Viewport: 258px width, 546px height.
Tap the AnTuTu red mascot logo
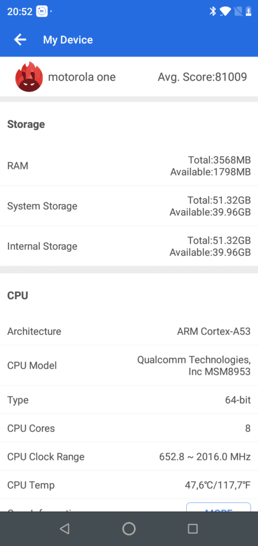[x=29, y=77]
